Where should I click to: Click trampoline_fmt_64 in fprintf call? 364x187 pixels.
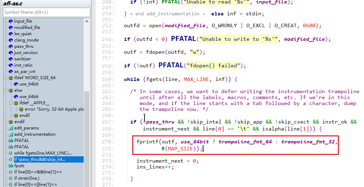click(245, 142)
